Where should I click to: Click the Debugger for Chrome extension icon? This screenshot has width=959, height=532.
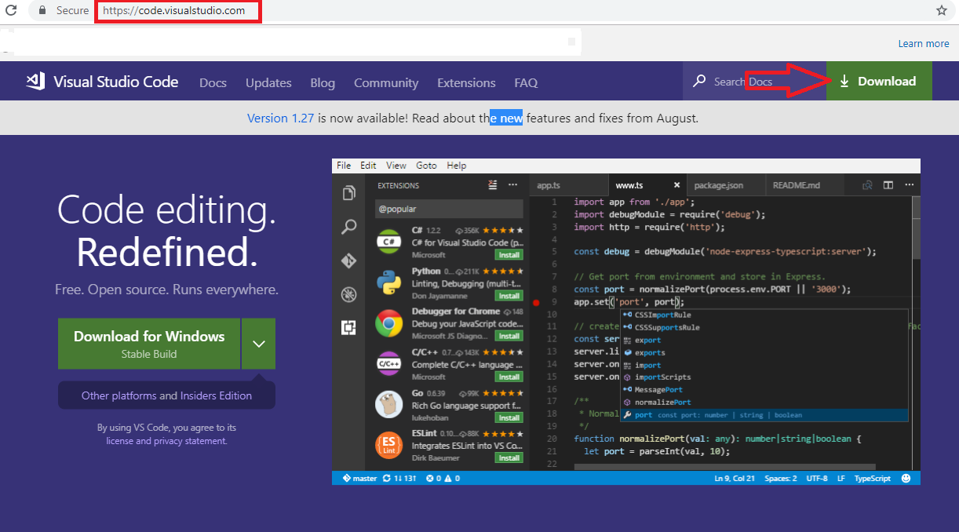tap(389, 323)
